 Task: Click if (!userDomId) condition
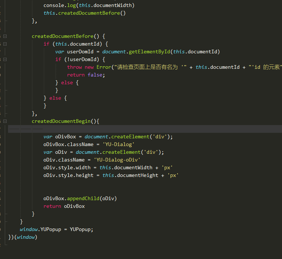pyautogui.click(x=80, y=60)
